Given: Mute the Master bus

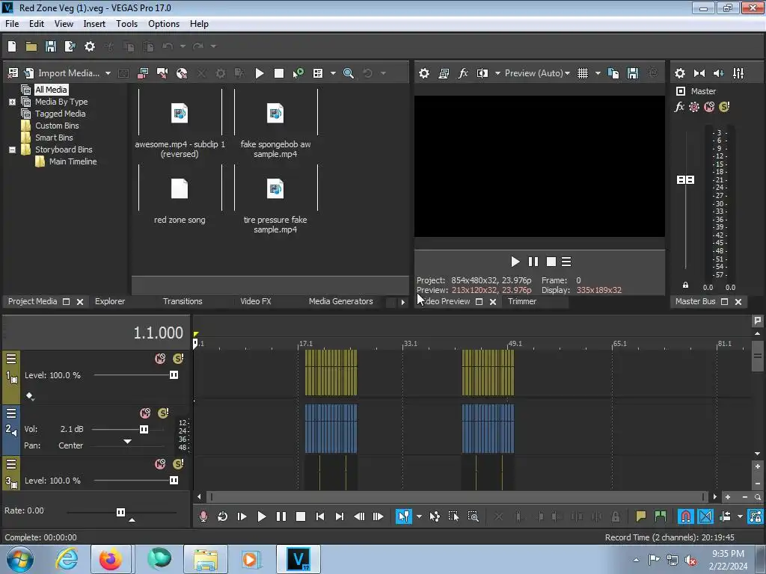Looking at the screenshot, I should 709,107.
